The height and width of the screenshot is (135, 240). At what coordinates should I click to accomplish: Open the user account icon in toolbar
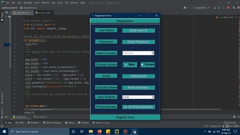click(185, 7)
